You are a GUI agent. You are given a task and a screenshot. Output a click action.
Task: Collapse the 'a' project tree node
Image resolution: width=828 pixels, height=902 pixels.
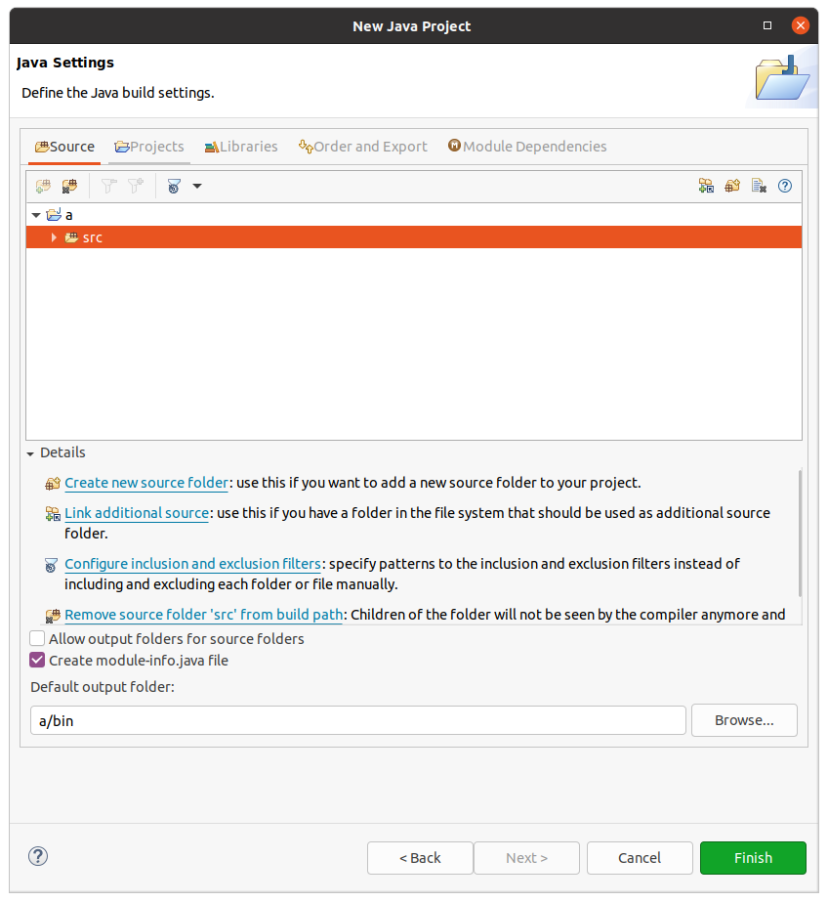click(36, 215)
